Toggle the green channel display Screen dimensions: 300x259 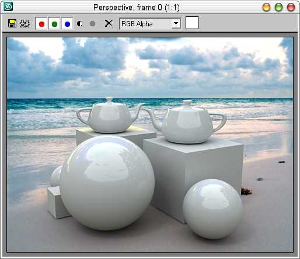54,24
